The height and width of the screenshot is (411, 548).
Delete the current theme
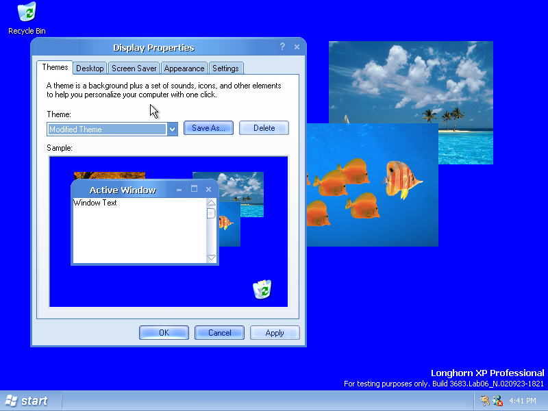pyautogui.click(x=264, y=128)
